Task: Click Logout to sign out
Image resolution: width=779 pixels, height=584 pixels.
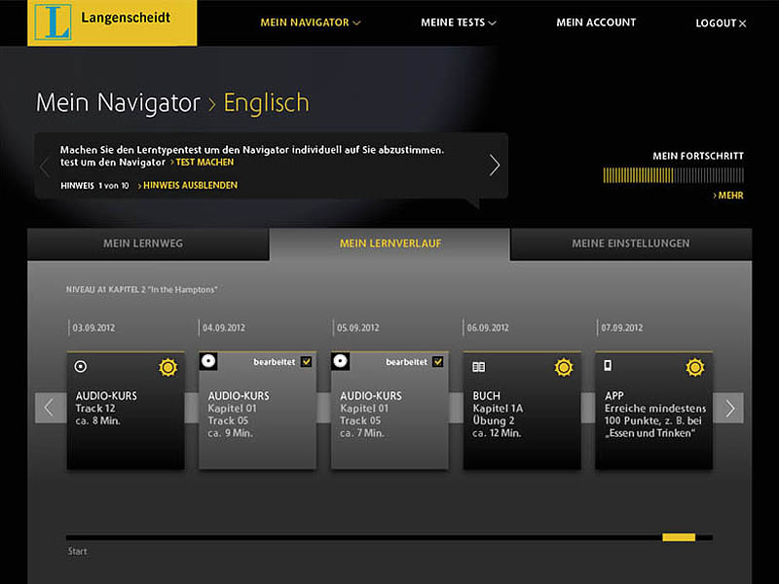Action: pyautogui.click(x=721, y=22)
